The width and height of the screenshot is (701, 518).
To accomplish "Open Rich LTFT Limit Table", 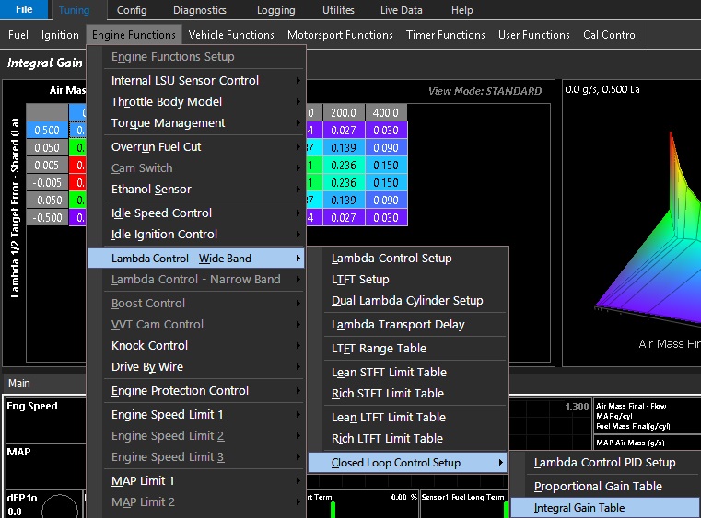I will 408,439.
